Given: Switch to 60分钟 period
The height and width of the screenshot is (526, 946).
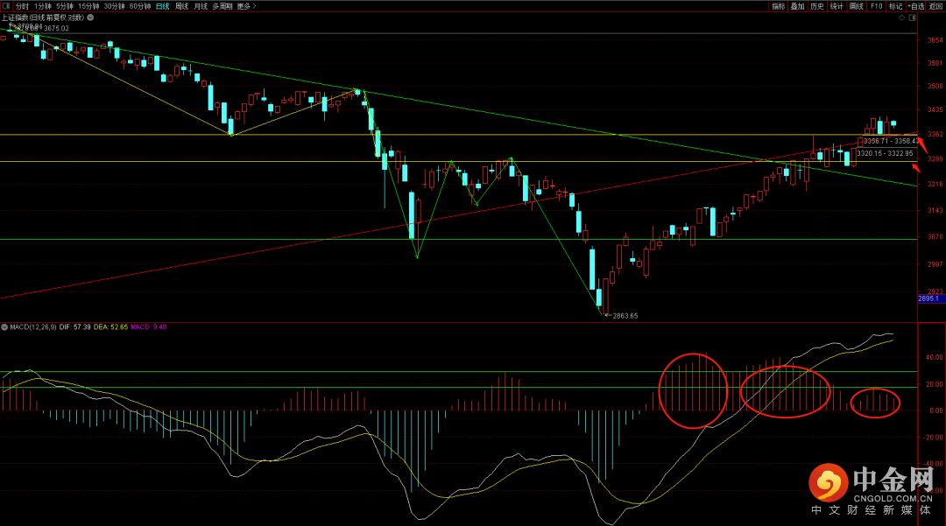Looking at the screenshot, I should pos(140,6).
